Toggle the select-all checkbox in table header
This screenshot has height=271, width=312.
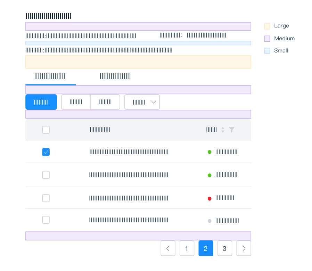(x=46, y=130)
